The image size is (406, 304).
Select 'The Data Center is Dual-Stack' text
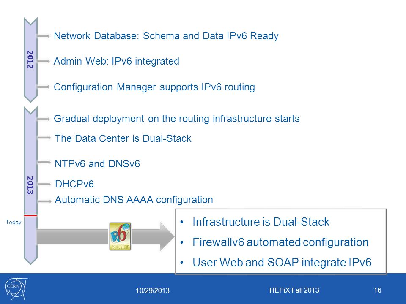point(123,138)
